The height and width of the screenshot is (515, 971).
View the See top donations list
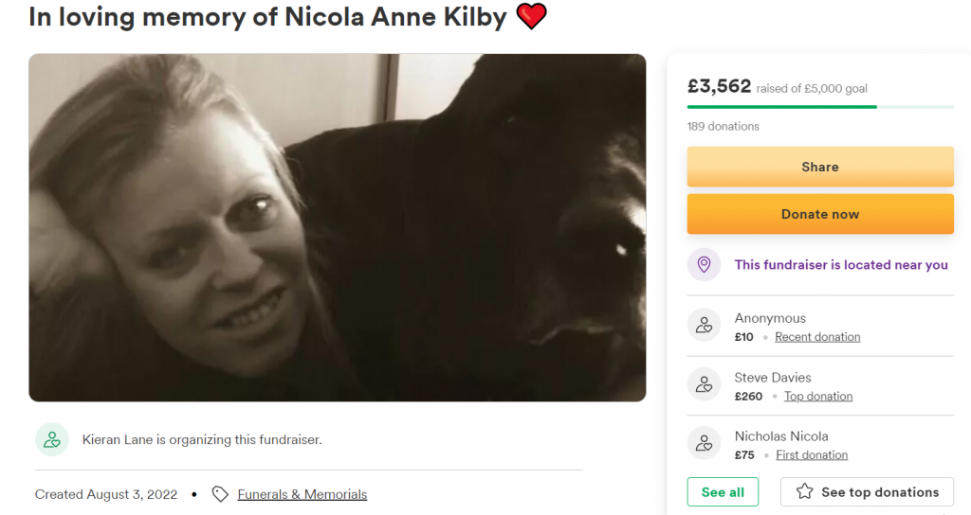867,492
